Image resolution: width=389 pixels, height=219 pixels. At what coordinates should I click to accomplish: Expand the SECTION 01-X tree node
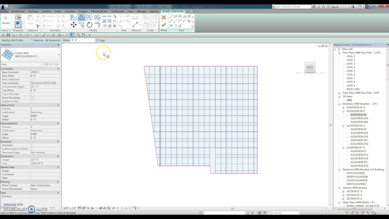[x=343, y=191]
